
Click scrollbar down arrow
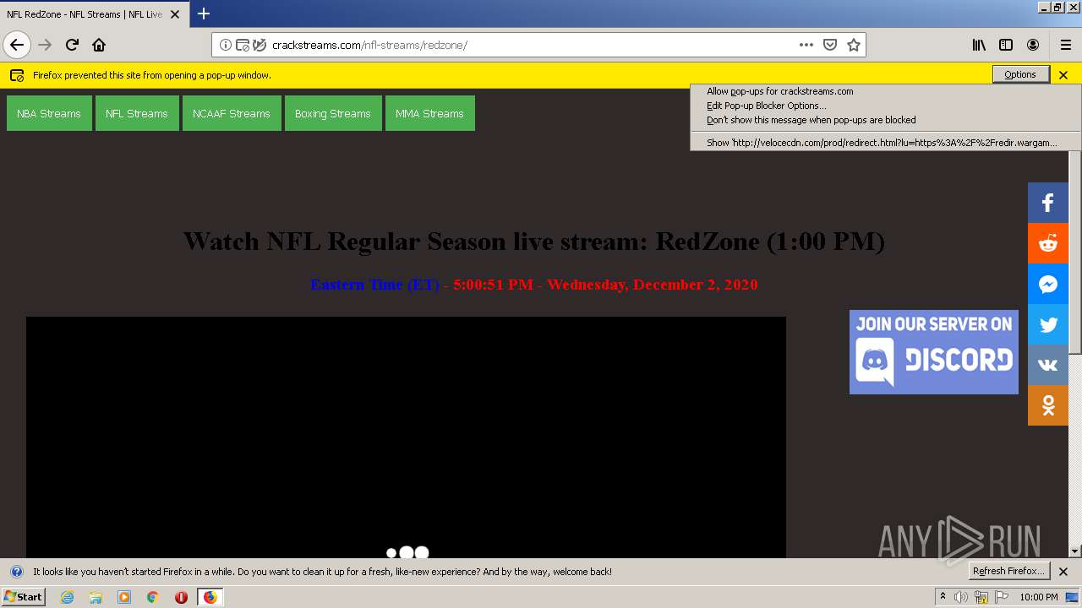pyautogui.click(x=1075, y=551)
